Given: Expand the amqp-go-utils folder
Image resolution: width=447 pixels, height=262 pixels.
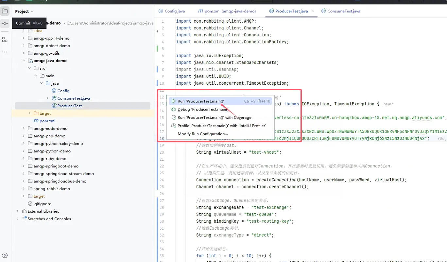Looking at the screenshot, I should point(24,53).
